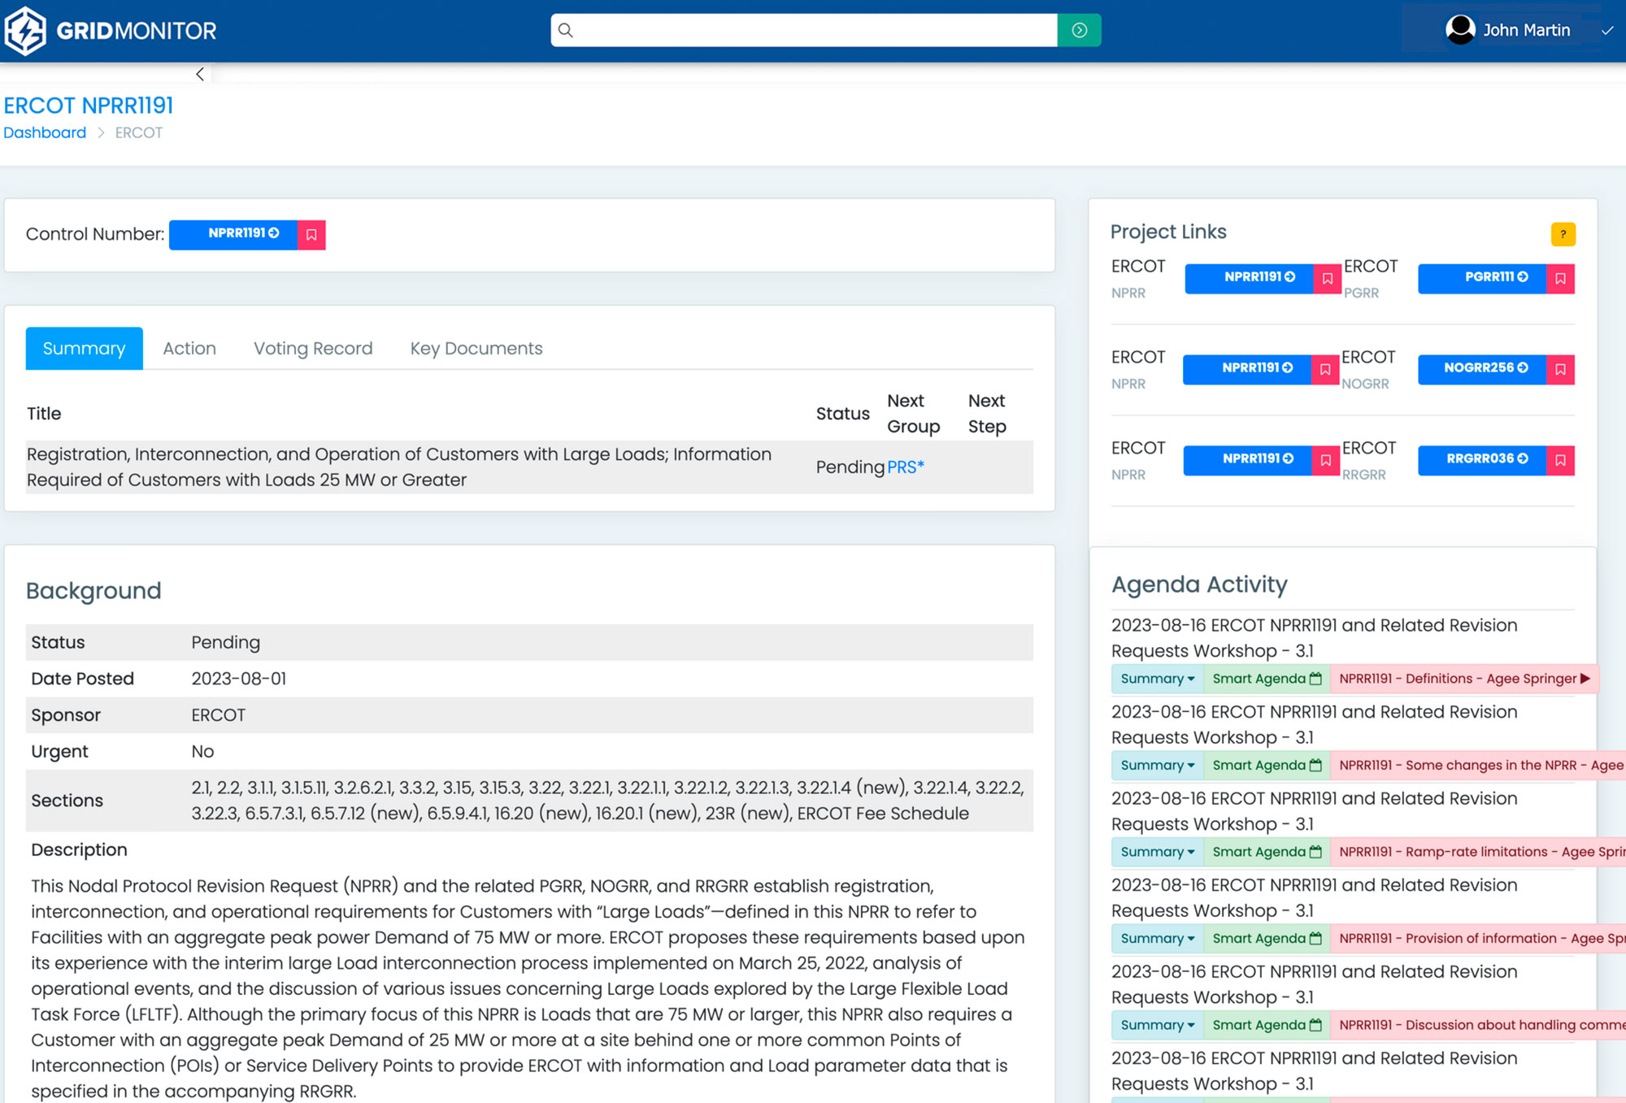Go to the Dashboard breadcrumb
This screenshot has height=1103, width=1626.
click(x=45, y=132)
